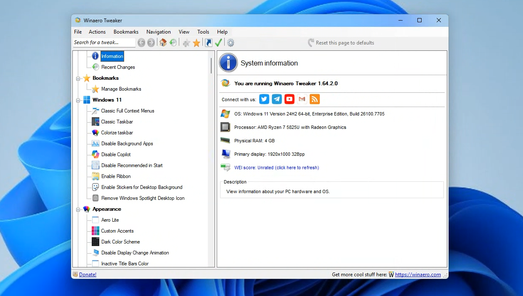Click the Gmail contact icon
Viewport: 523px width, 296px height.
(302, 99)
